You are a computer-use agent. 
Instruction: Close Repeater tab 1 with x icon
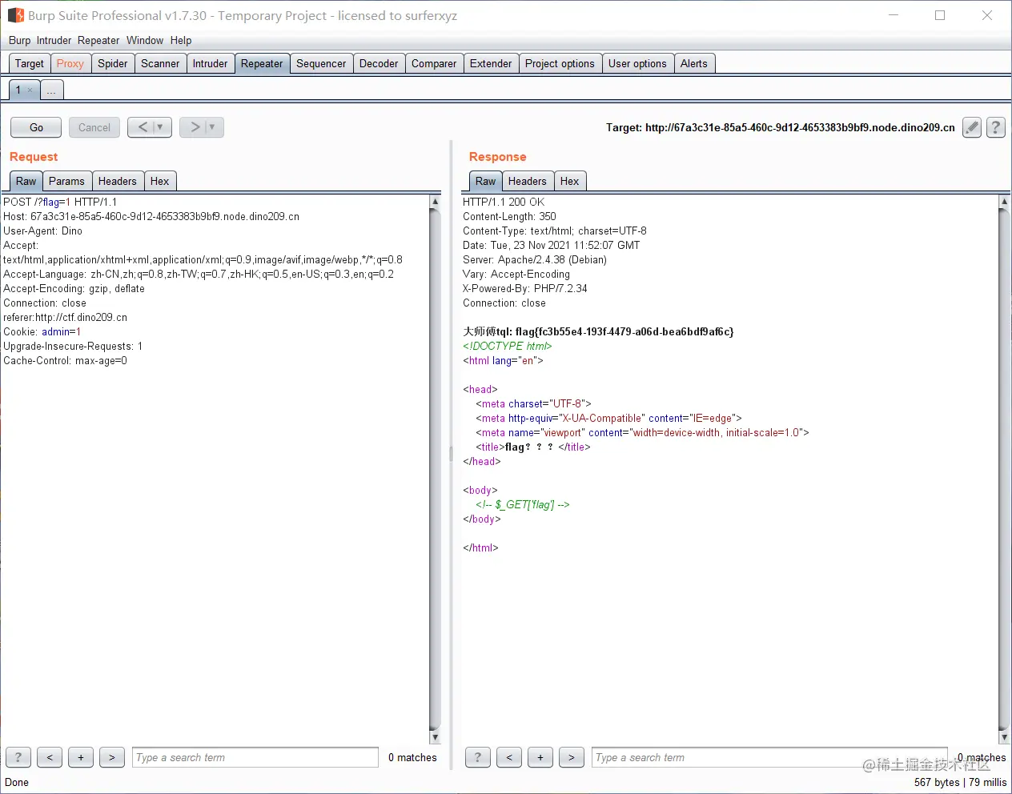pyautogui.click(x=30, y=90)
